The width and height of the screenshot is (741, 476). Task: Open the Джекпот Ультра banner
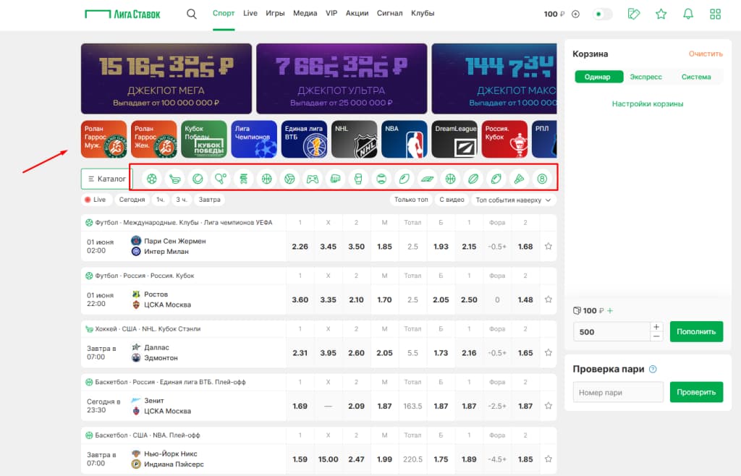pos(342,78)
